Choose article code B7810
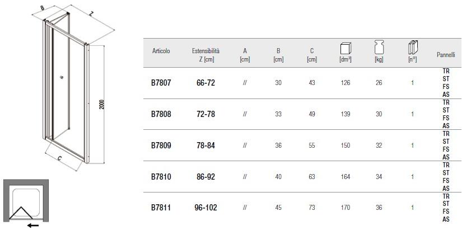Viewport: 462px width, 230px height. point(161,177)
